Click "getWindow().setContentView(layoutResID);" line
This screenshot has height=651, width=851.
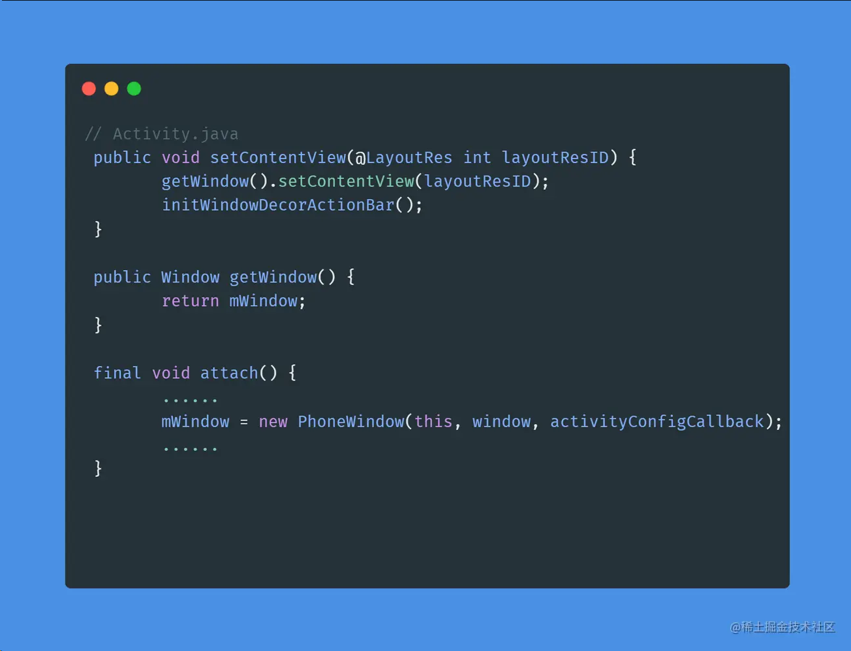(355, 181)
